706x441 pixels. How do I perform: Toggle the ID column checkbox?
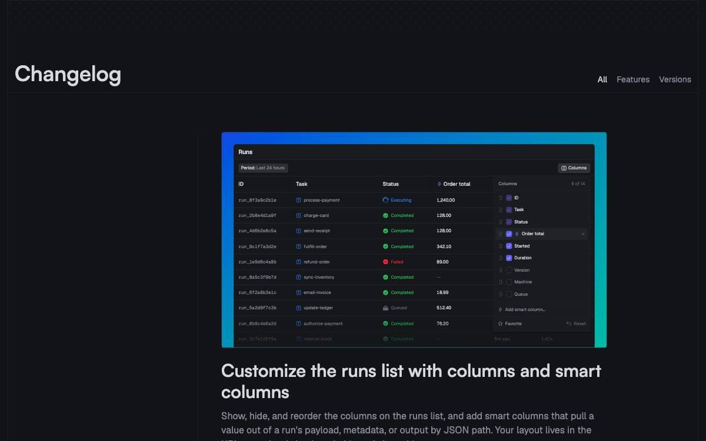(509, 198)
